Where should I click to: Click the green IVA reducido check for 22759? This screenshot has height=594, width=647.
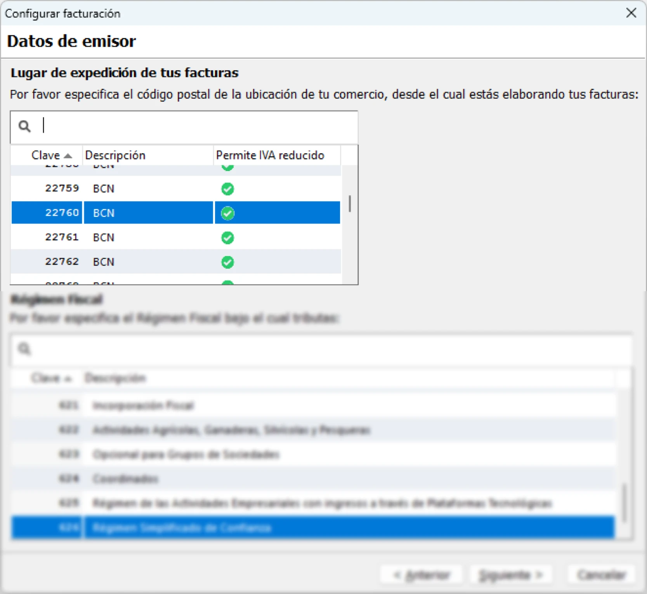point(227,189)
